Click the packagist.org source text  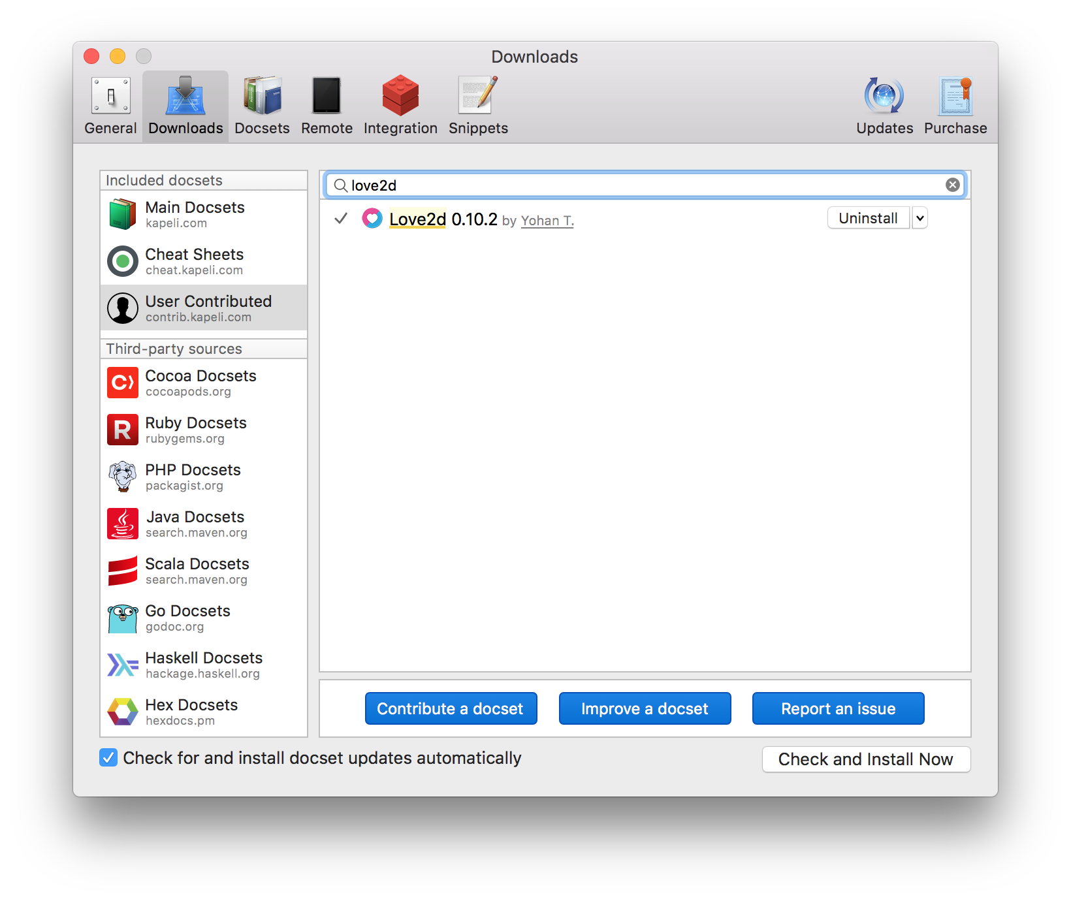point(184,486)
